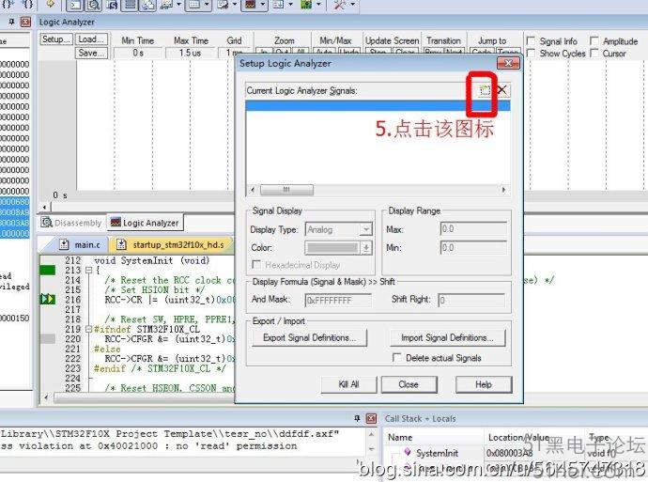
Task: Toggle the Show Cycles checkbox
Action: 531,53
